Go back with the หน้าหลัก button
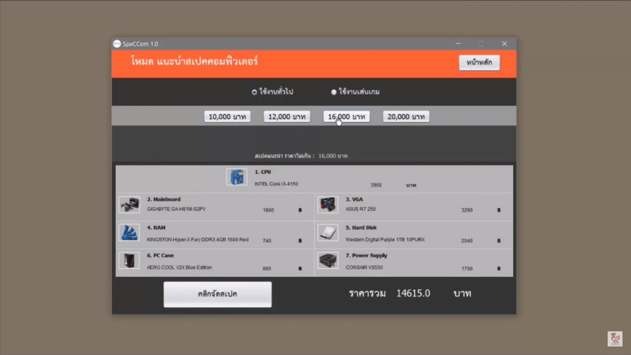 [x=479, y=63]
